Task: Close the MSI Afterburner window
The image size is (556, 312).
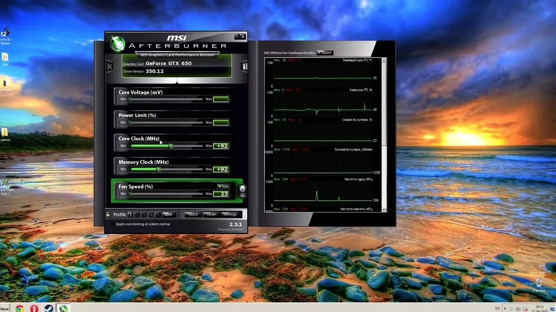Action: (x=243, y=36)
